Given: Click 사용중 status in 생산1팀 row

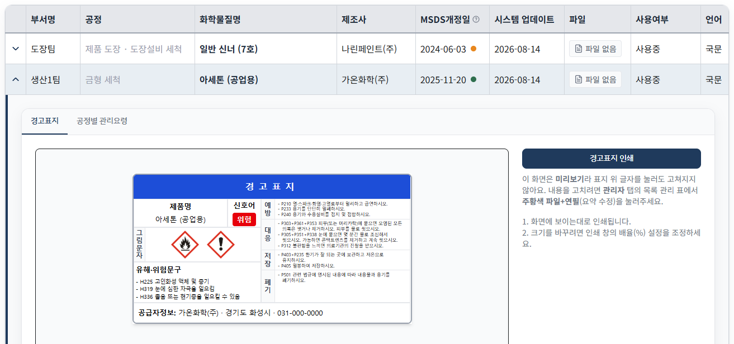Looking at the screenshot, I should pyautogui.click(x=648, y=80).
